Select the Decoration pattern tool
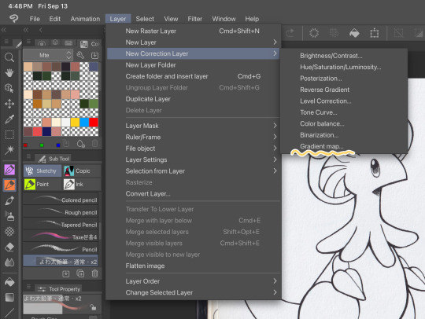Screen dimensions: 425x319 tap(9, 232)
